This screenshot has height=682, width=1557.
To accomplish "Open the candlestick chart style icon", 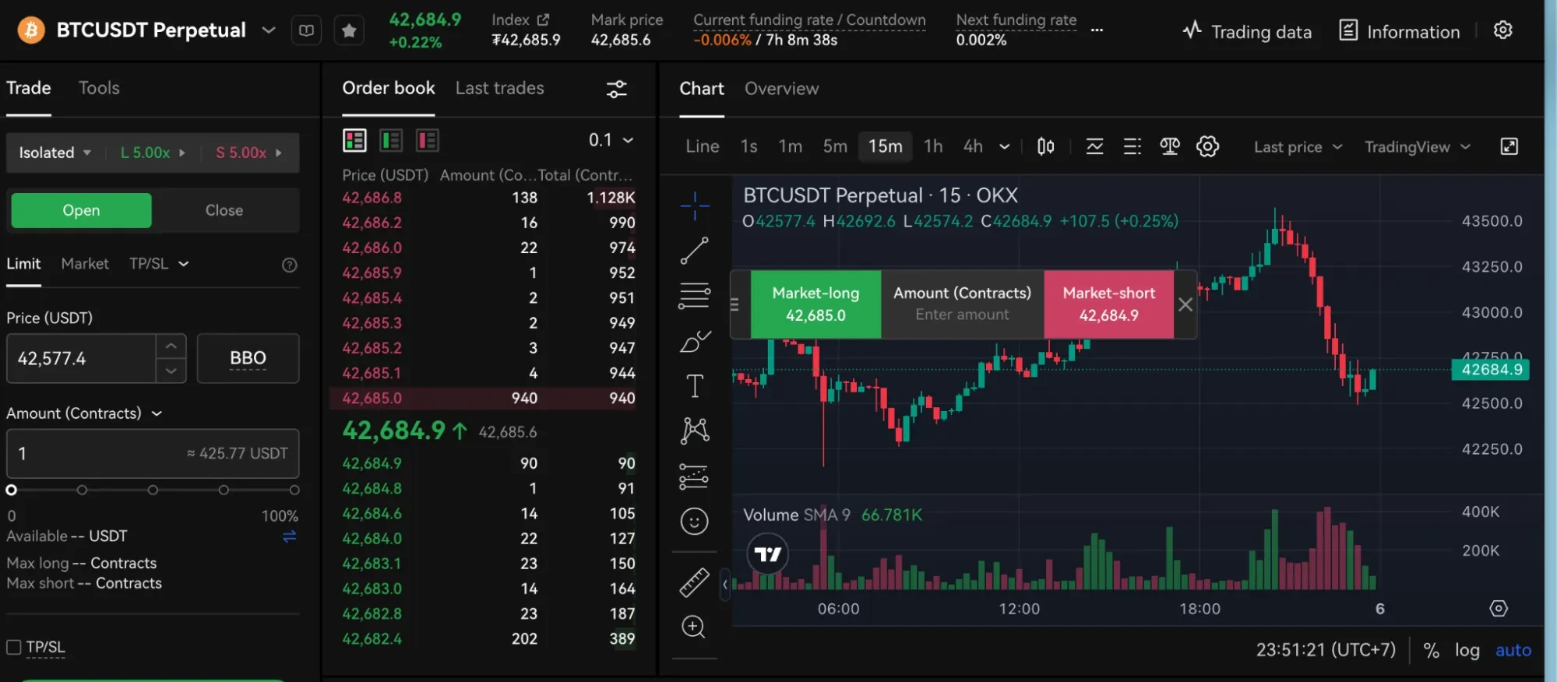I will tap(1046, 146).
